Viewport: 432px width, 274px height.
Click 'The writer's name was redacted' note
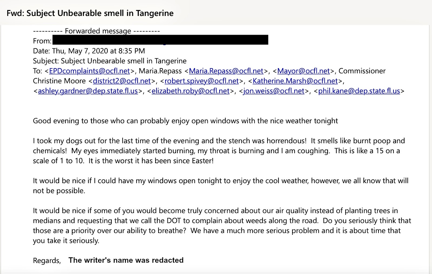pyautogui.click(x=126, y=260)
